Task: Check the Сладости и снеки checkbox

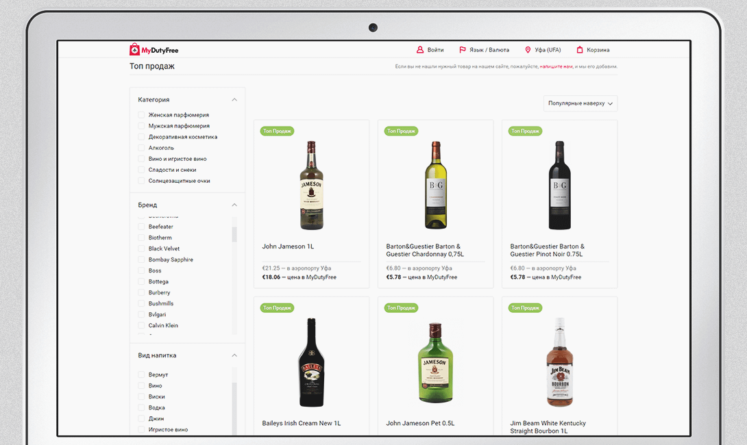Action: [x=141, y=169]
